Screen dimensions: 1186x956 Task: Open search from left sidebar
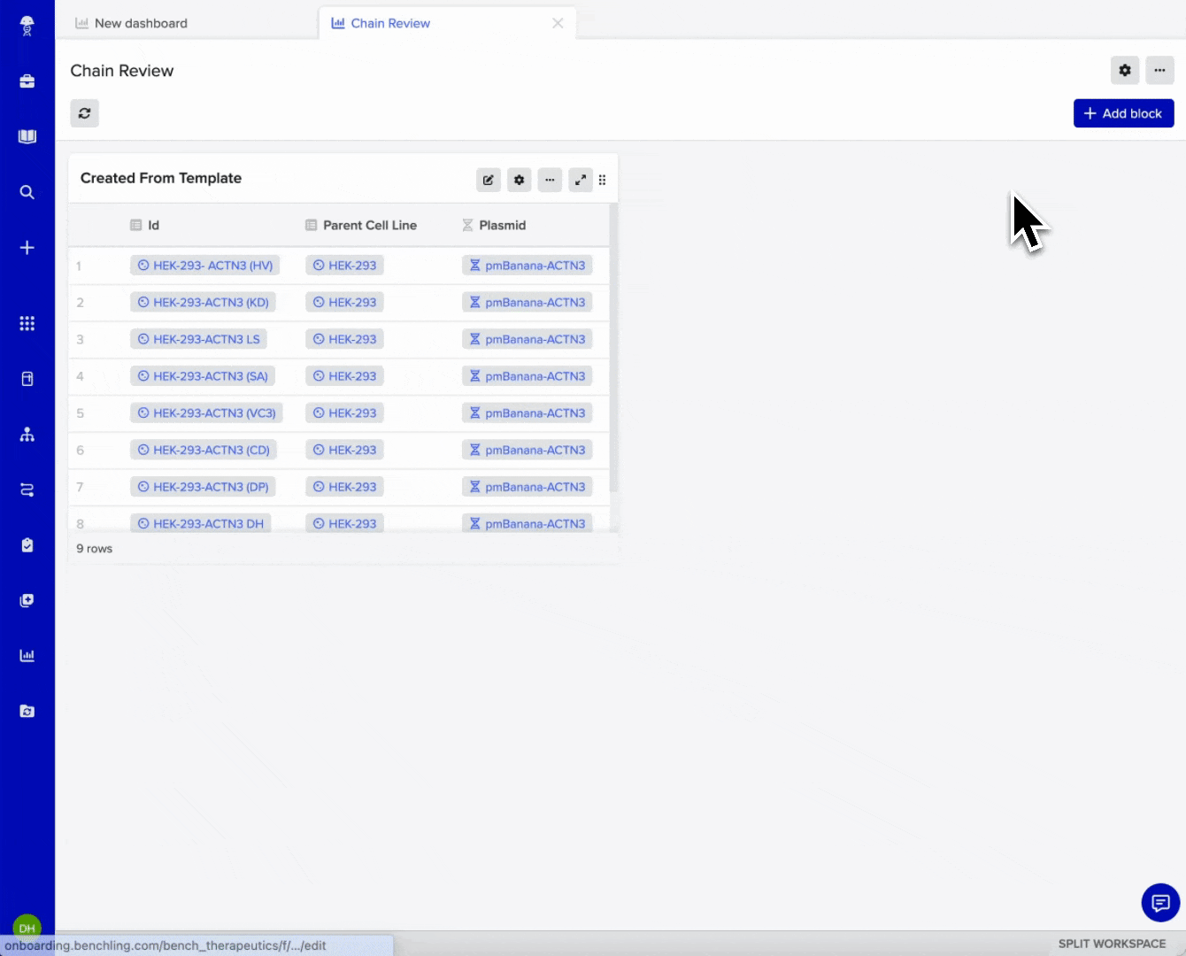[27, 192]
